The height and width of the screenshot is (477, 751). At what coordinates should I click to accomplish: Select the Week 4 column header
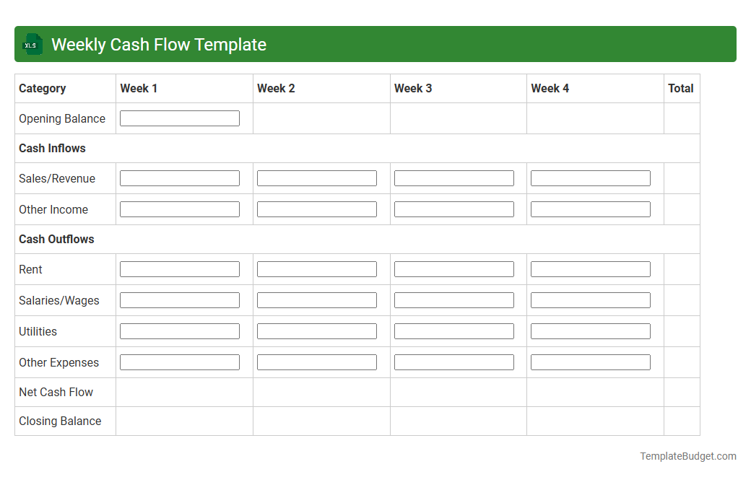pos(549,88)
